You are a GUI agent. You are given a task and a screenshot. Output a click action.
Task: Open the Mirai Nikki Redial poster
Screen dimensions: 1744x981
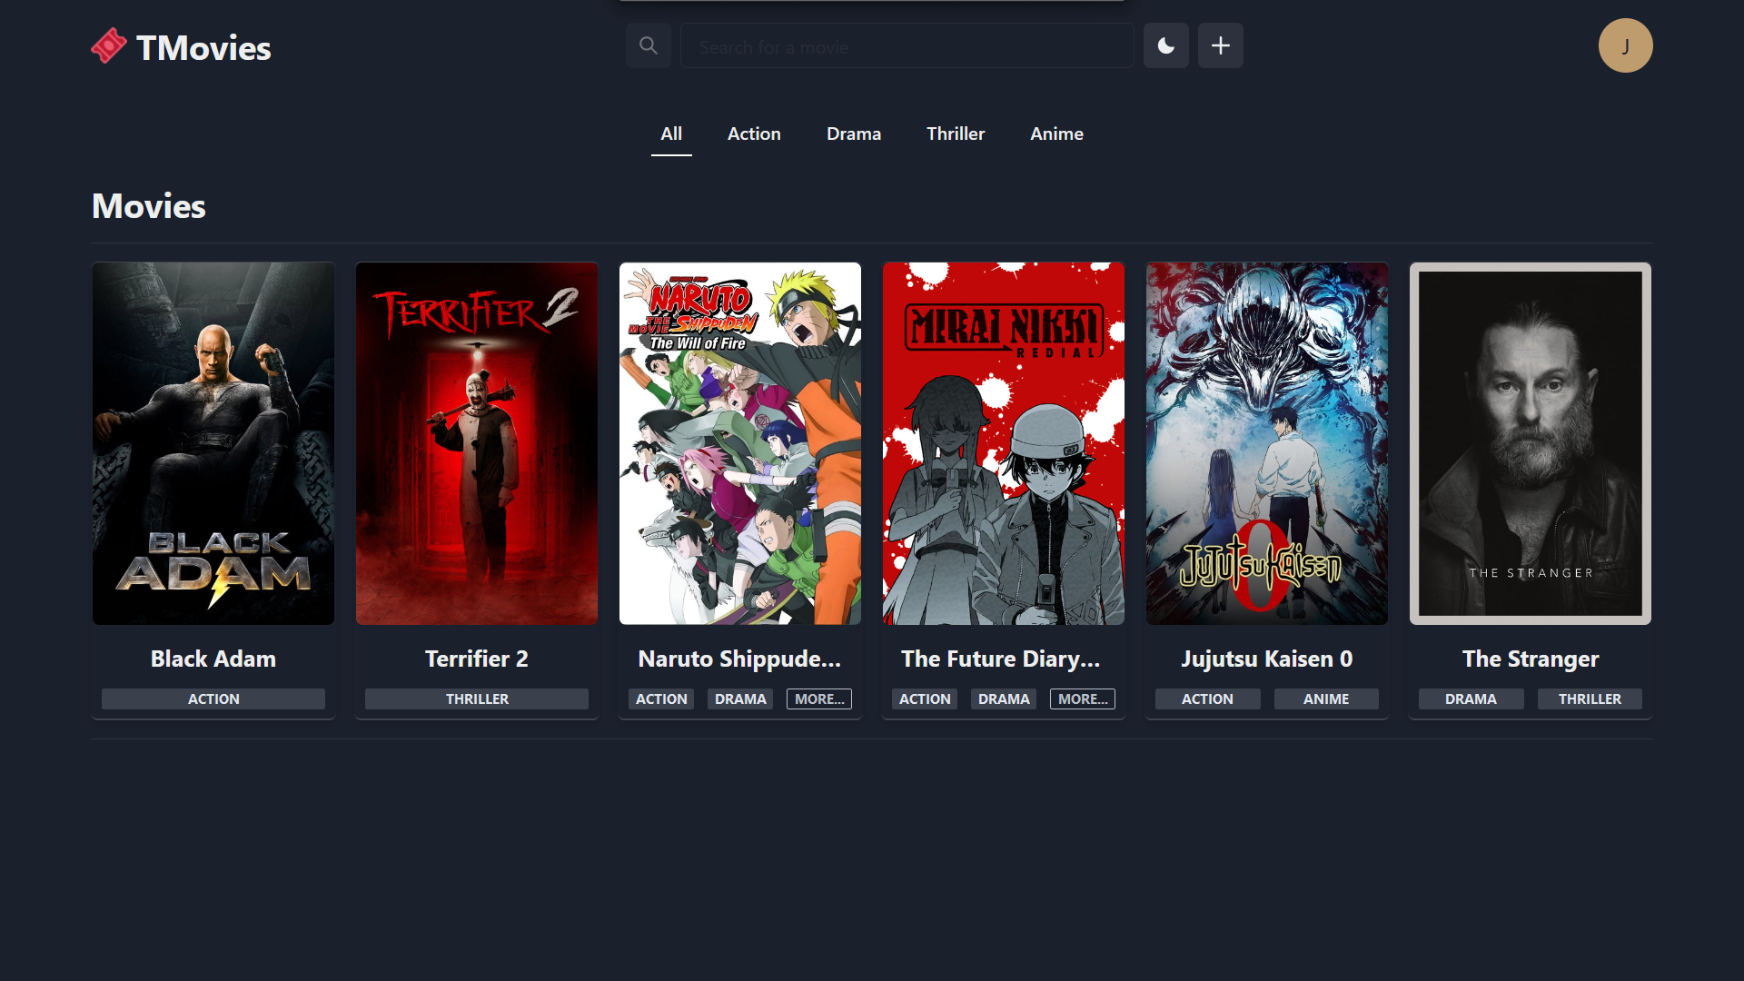pos(1004,443)
